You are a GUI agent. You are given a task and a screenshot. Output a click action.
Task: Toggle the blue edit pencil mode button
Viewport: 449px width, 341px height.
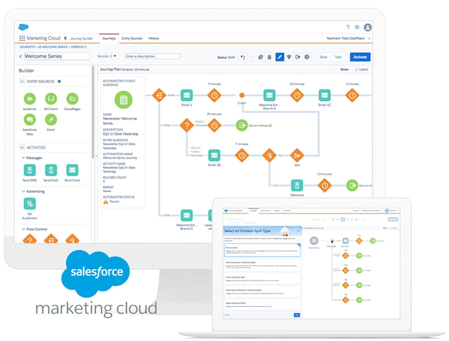pyautogui.click(x=279, y=57)
